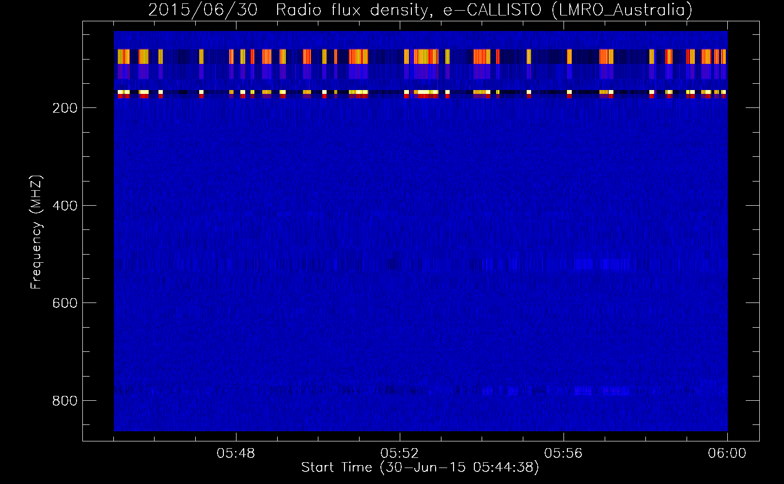The height and width of the screenshot is (484, 784).
Task: Click the "Frequency (MHZ)" axis label
Action: (x=36, y=232)
